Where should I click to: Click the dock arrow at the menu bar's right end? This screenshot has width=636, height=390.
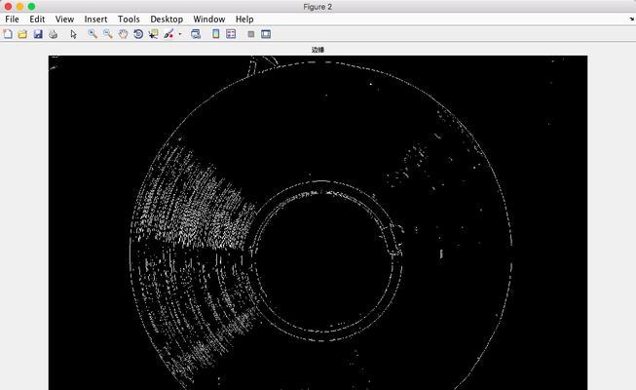[632, 19]
